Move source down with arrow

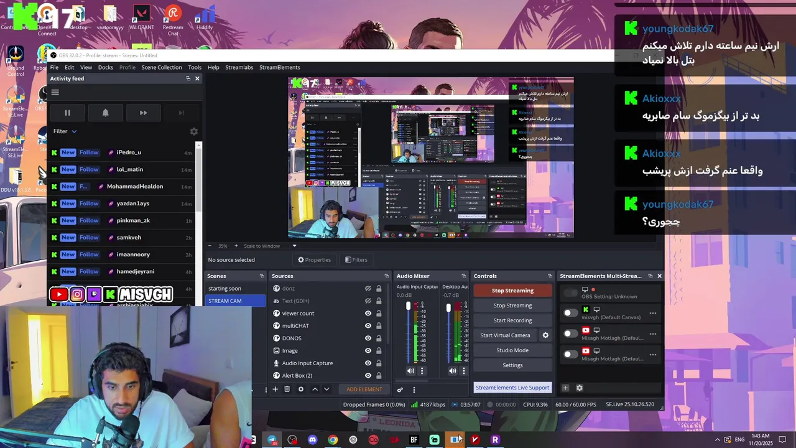point(326,390)
